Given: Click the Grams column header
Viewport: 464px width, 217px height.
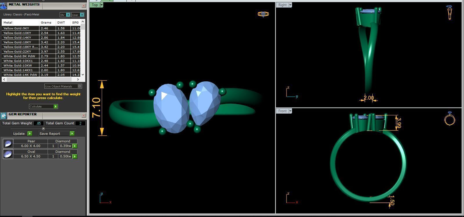Looking at the screenshot, I should pyautogui.click(x=47, y=22).
